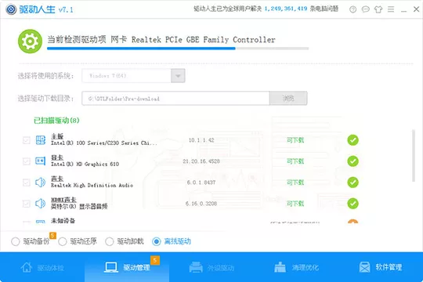Image resolution: width=423 pixels, height=282 pixels.
Task: Click Intel(R) HD Graphics 610 device name
Action: pyautogui.click(x=85, y=164)
